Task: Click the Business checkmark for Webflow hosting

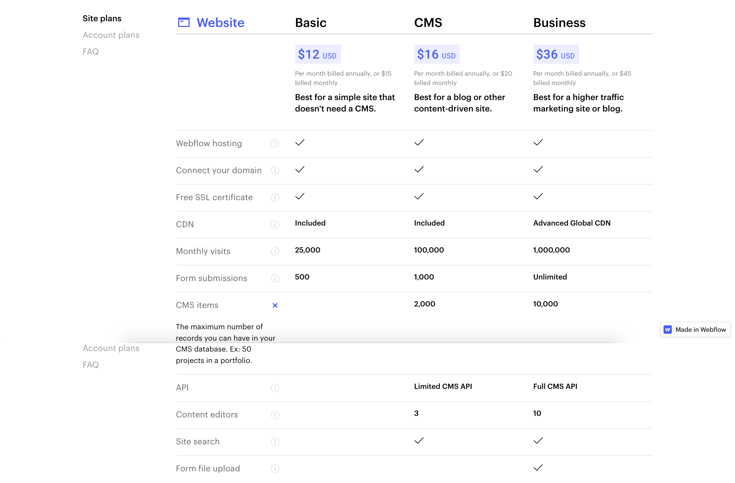Action: [538, 143]
